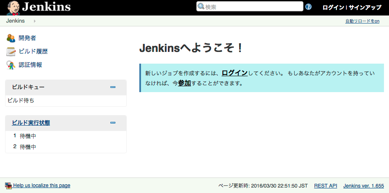The height and width of the screenshot is (193, 389).
Task: Click the ページ更新時 timestamp text
Action: click(263, 185)
